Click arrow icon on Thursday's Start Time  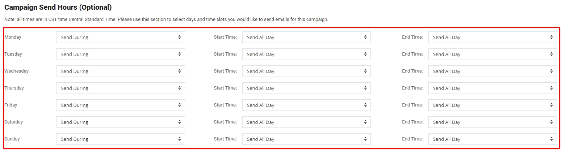point(365,88)
